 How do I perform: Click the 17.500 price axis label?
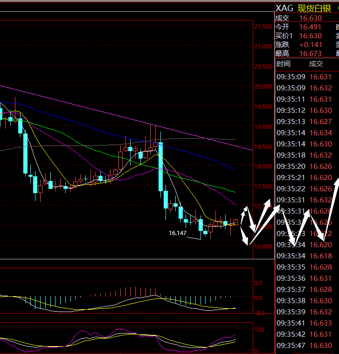pos(263,187)
